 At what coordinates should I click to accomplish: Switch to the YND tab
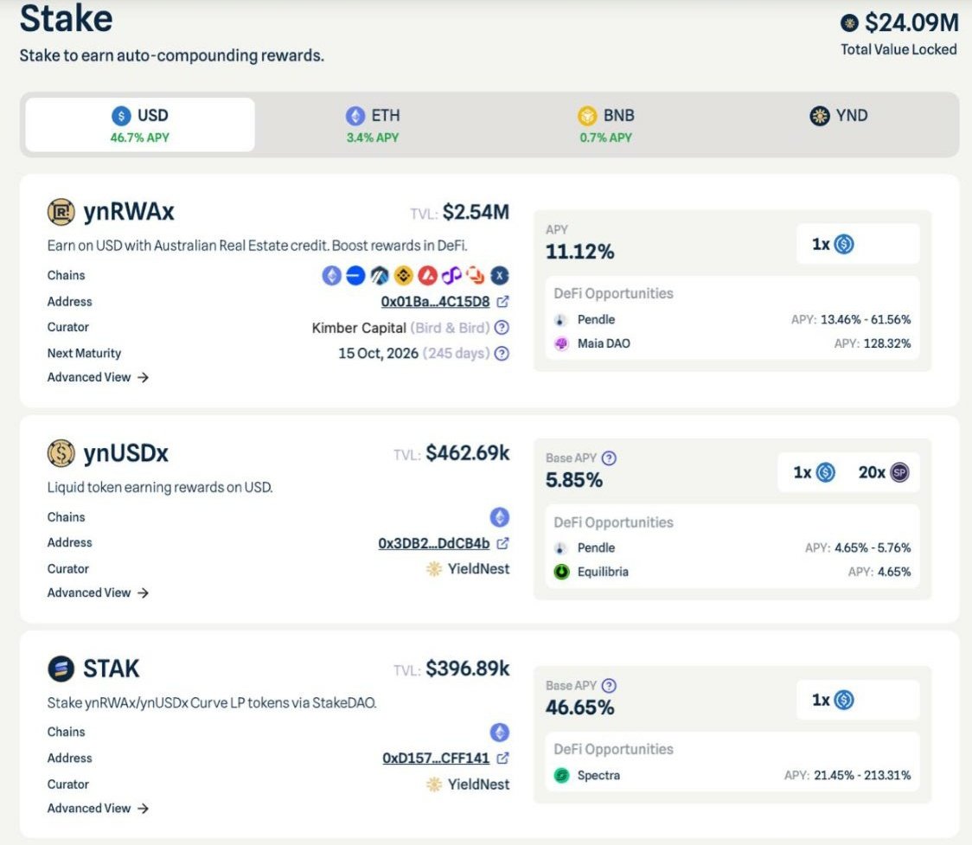tap(839, 116)
